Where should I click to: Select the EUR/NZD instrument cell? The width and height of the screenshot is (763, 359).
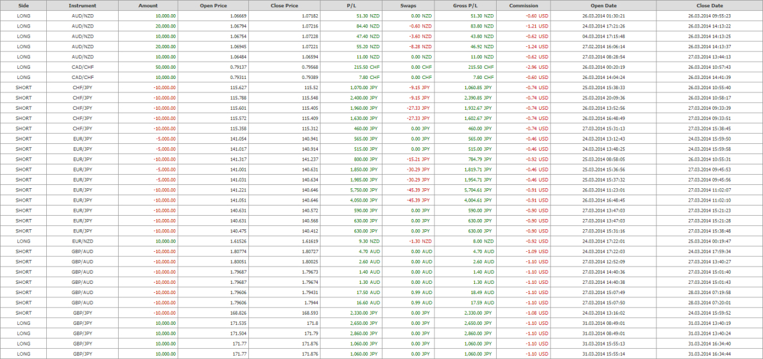(82, 241)
